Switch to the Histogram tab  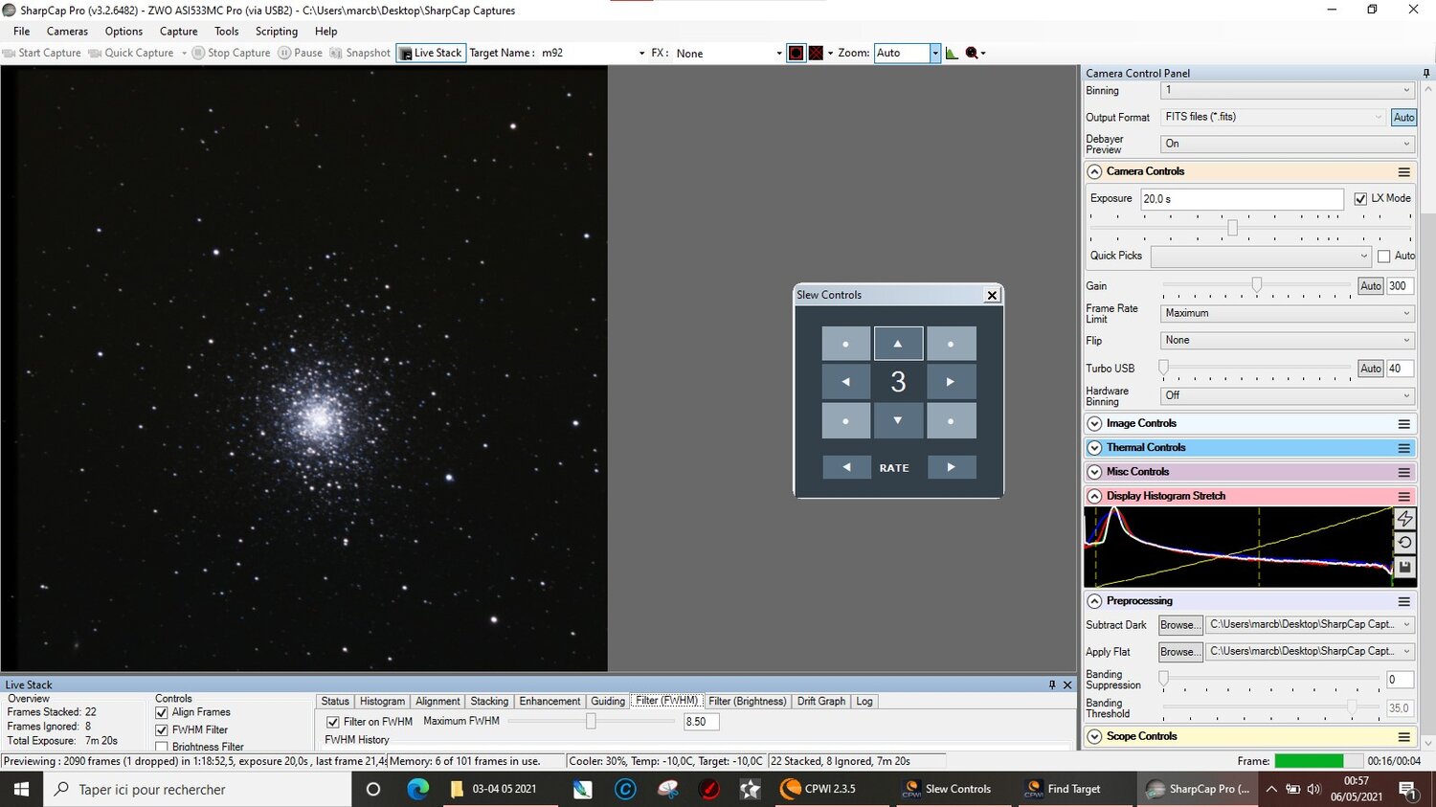[382, 702]
